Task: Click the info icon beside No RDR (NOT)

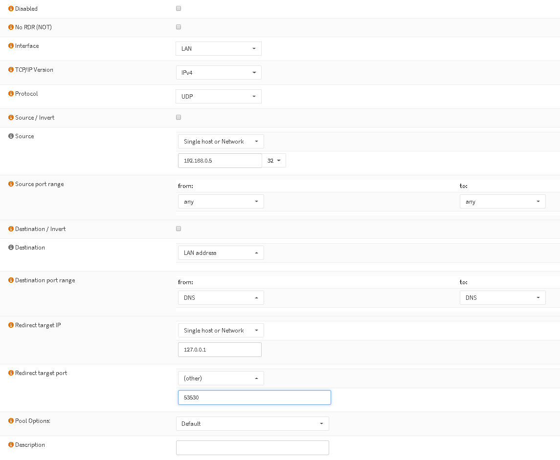Action: tap(11, 27)
